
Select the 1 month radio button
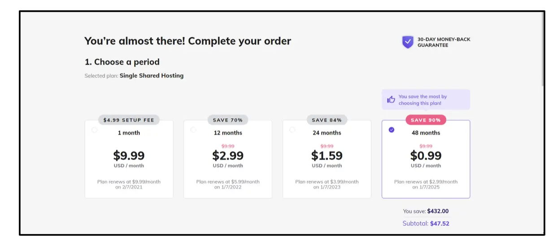point(94,130)
